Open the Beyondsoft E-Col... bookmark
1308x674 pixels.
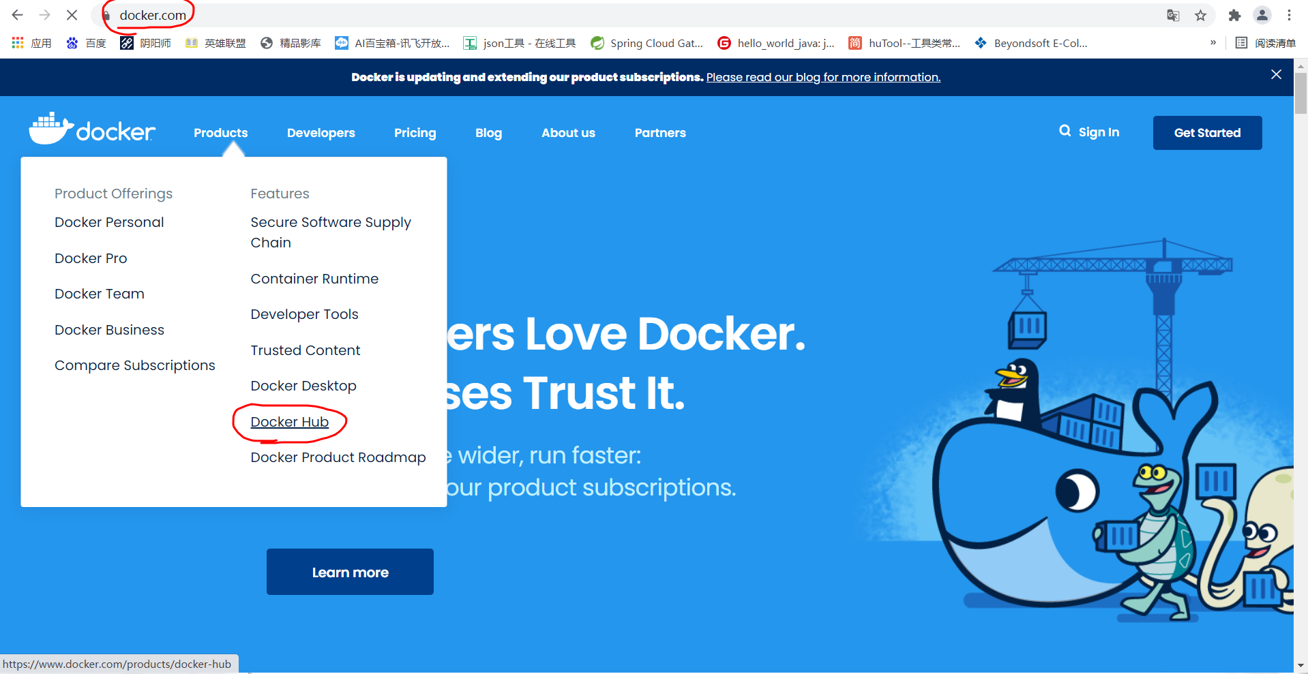[1031, 43]
